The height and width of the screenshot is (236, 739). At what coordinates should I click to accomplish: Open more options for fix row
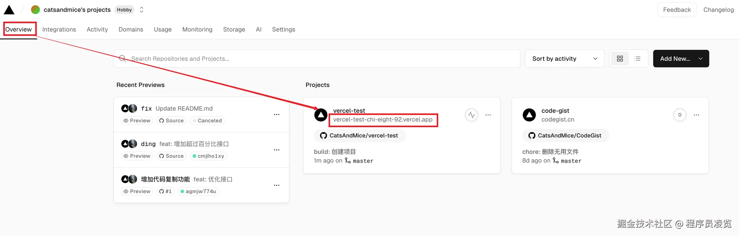276,115
